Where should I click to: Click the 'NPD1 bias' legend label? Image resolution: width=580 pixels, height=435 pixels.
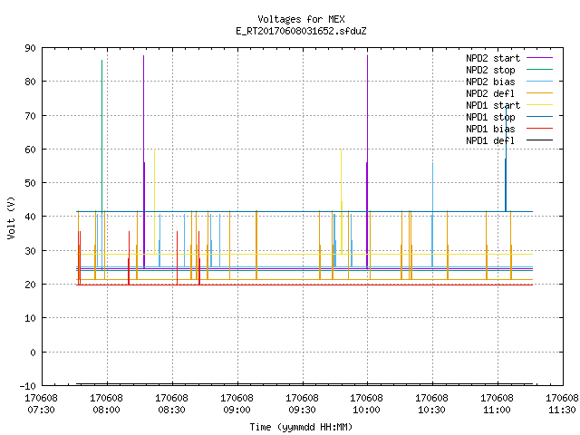pos(490,129)
